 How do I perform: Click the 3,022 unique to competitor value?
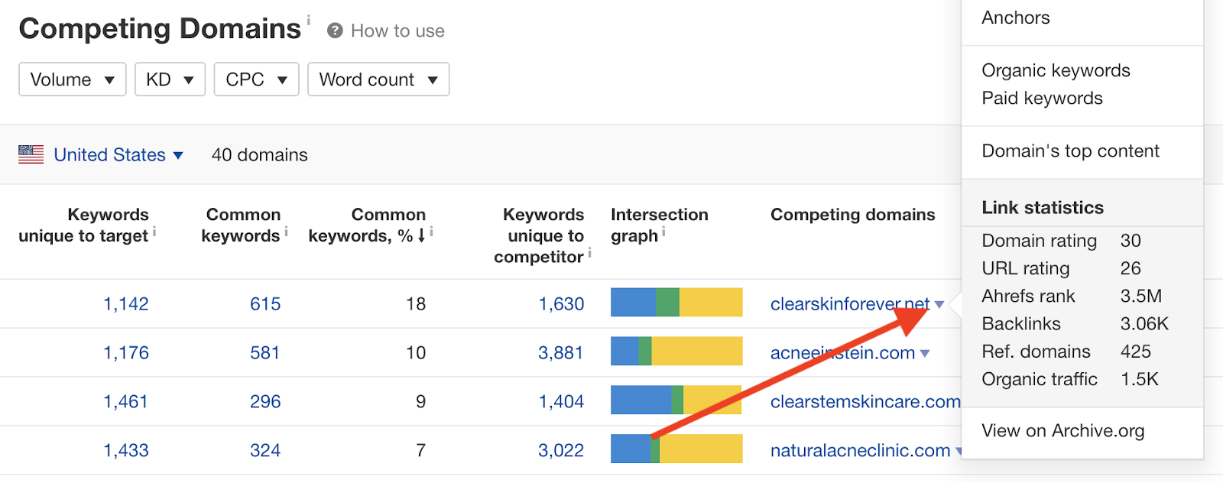561,451
